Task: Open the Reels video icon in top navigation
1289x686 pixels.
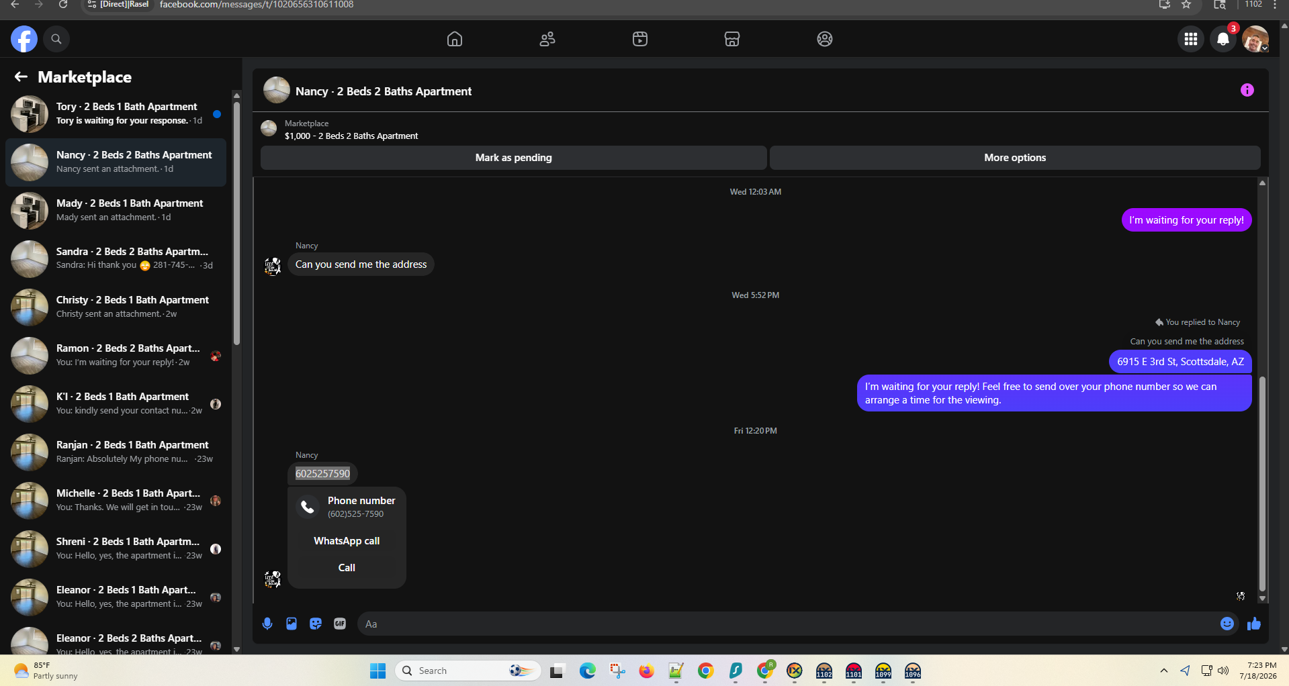Action: (640, 39)
